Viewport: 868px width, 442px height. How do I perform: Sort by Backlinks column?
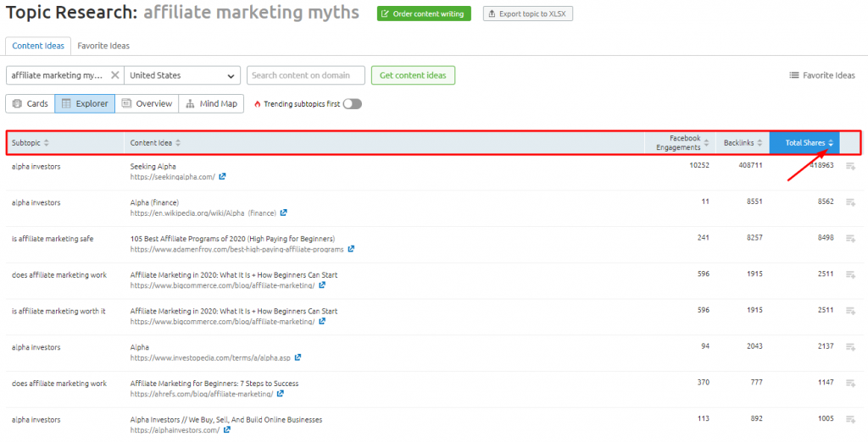click(x=743, y=143)
